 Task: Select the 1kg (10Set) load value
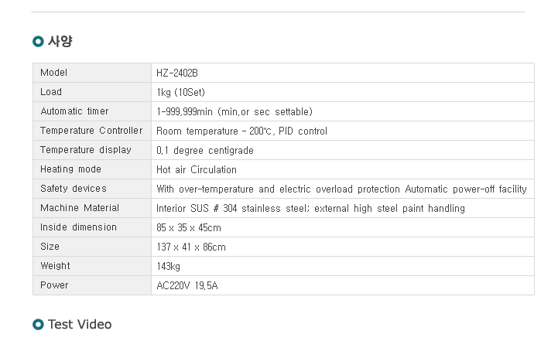tap(181, 93)
